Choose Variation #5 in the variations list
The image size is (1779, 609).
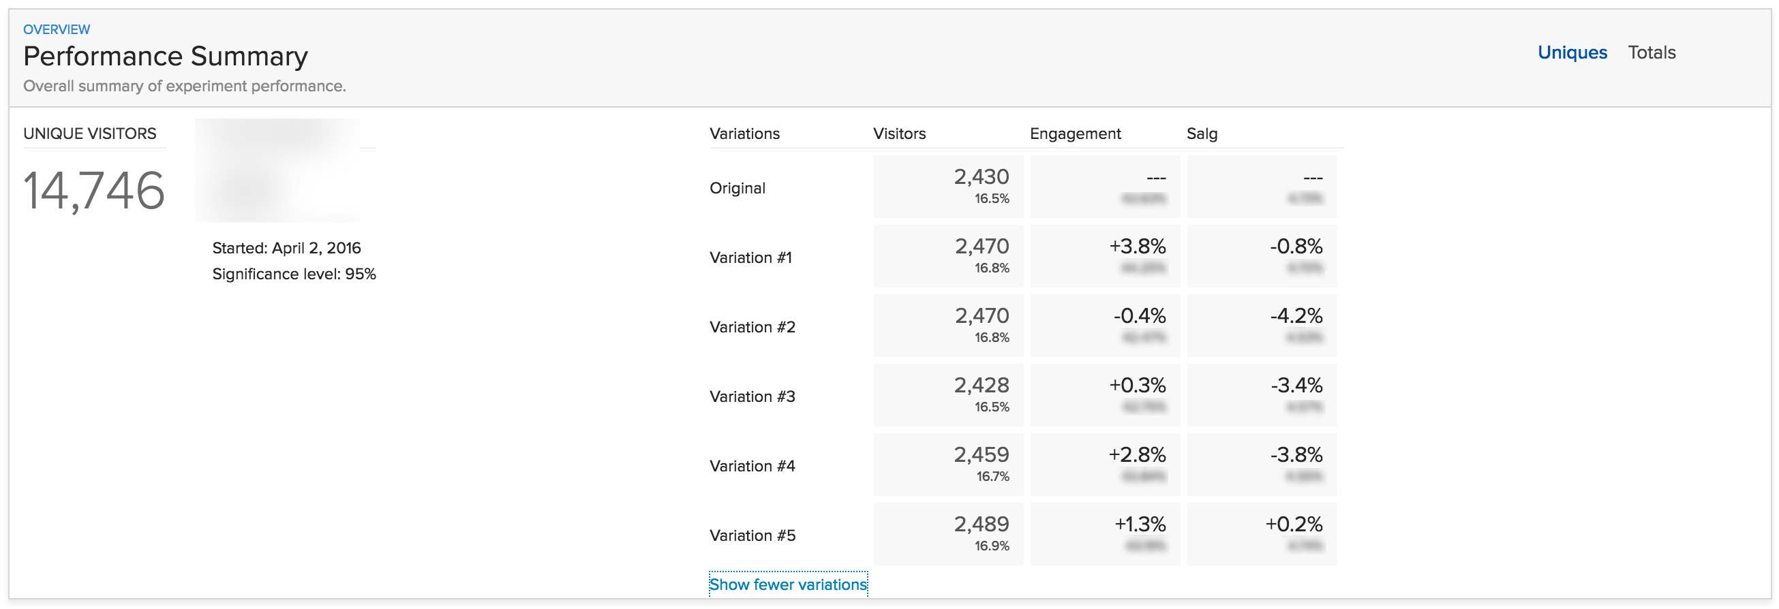(752, 535)
